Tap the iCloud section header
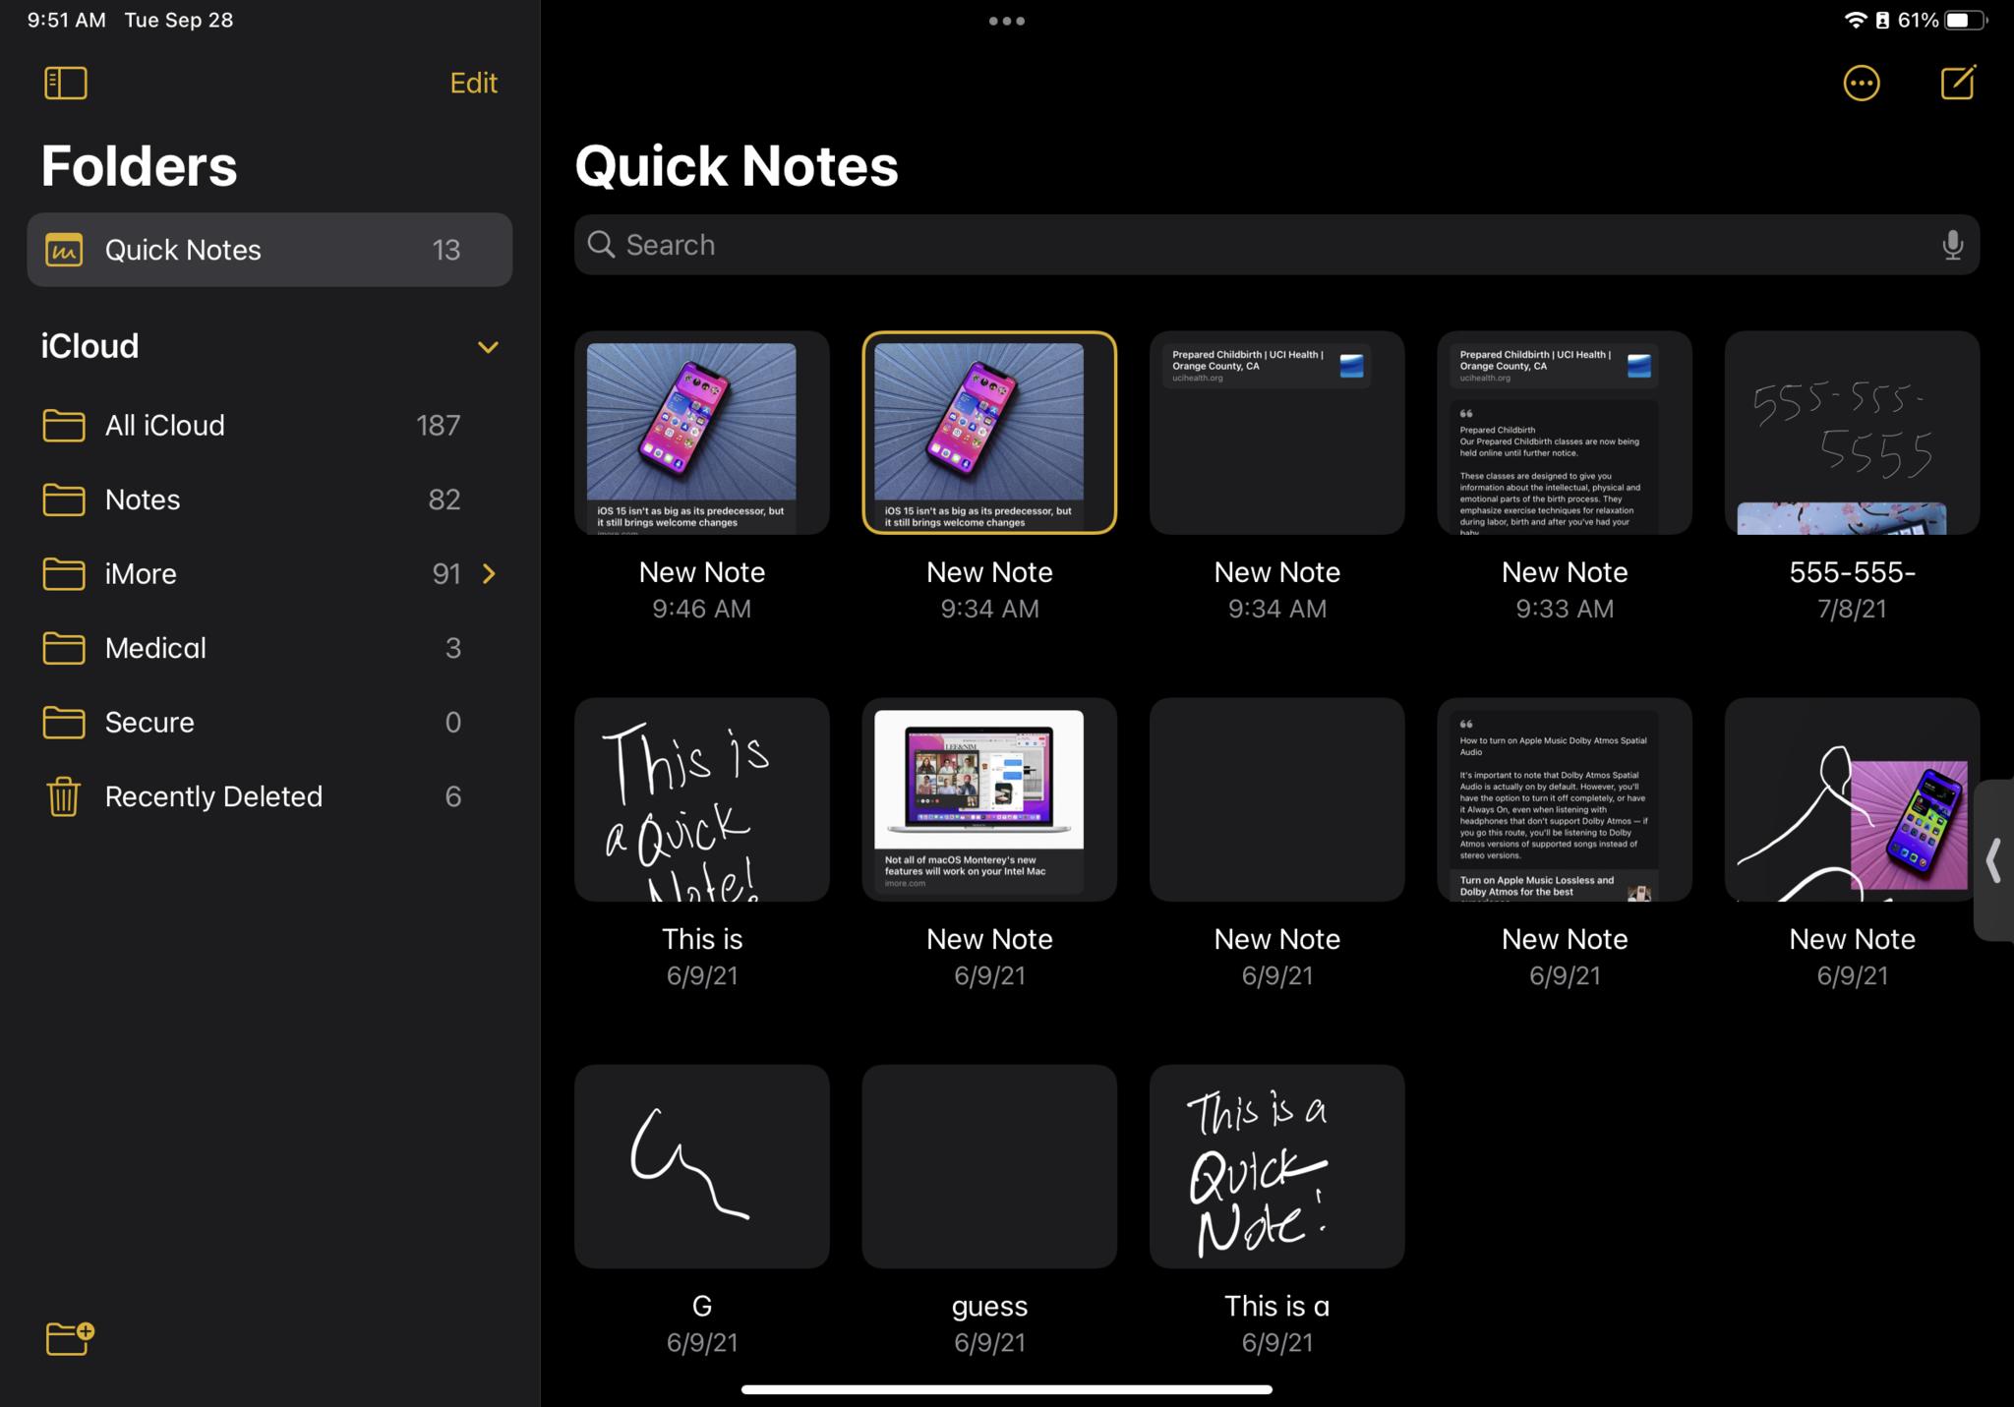Viewport: 2014px width, 1407px height. click(x=89, y=346)
